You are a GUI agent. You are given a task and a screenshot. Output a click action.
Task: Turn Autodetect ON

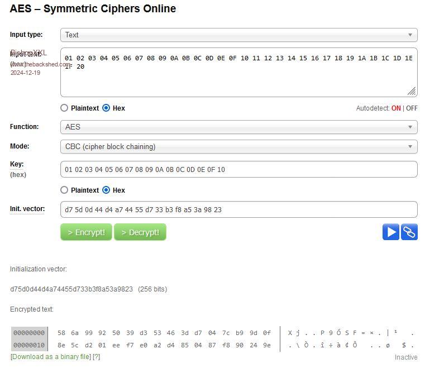(x=396, y=108)
